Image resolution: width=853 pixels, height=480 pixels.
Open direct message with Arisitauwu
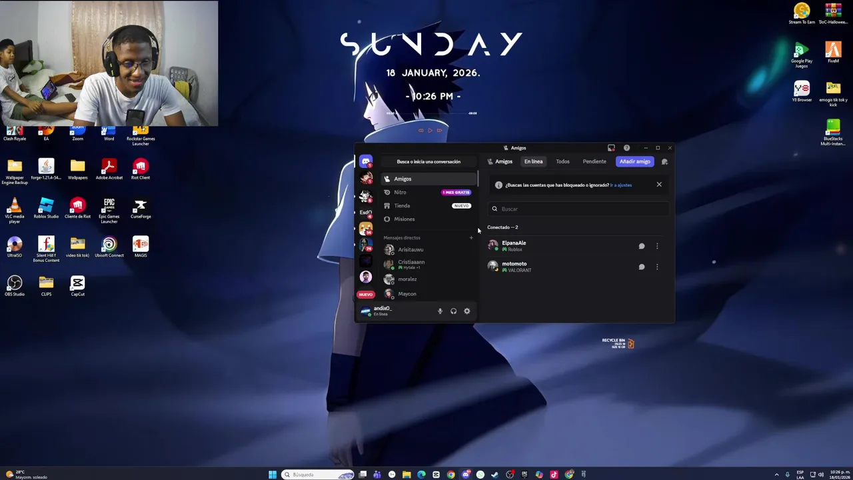point(428,249)
